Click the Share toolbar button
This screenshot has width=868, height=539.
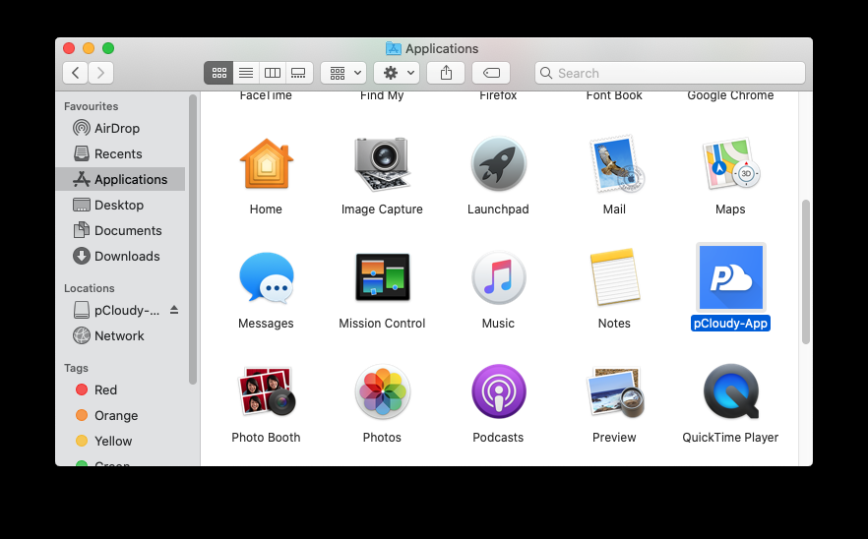click(x=446, y=73)
